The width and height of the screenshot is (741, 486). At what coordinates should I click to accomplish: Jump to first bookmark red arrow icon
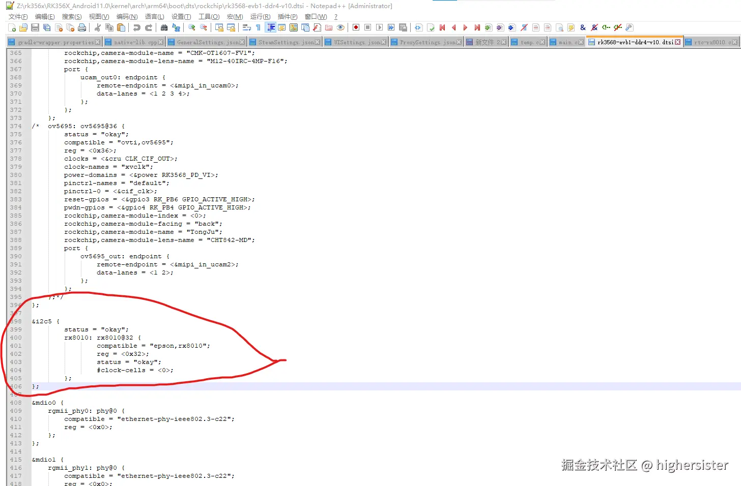click(x=442, y=27)
